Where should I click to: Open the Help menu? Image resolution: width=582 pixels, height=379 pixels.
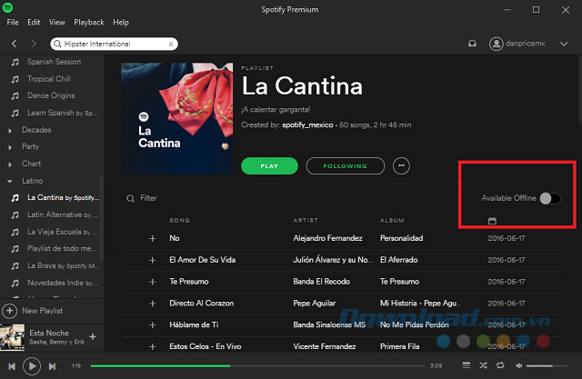(121, 22)
